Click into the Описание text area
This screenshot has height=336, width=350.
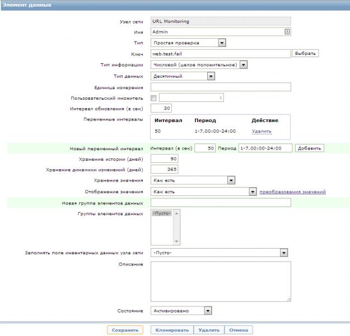pyautogui.click(x=221, y=282)
